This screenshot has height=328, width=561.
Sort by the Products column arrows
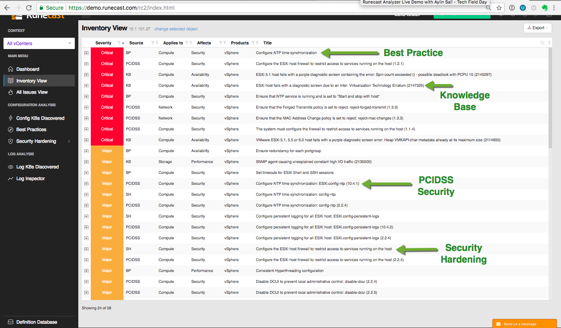point(257,43)
